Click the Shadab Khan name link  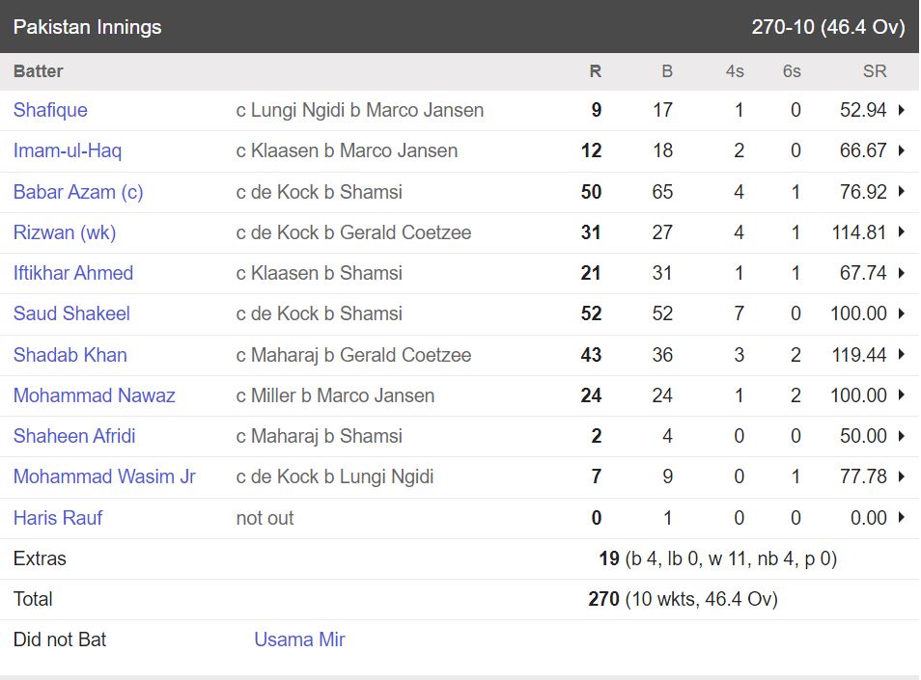[70, 355]
